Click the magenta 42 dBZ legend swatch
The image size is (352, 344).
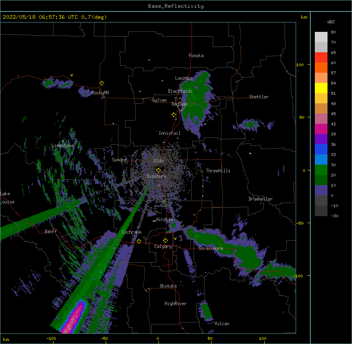pyautogui.click(x=321, y=129)
